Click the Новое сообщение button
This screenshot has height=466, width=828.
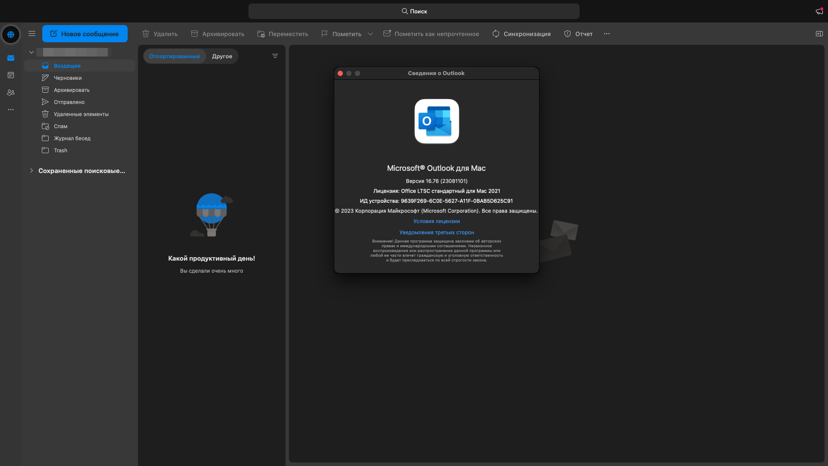[x=85, y=34]
